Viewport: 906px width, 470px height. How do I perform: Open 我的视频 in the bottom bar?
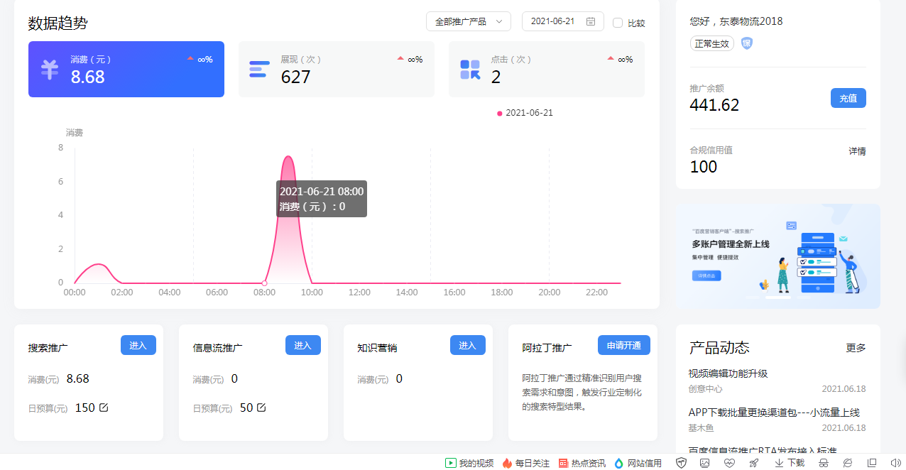(x=469, y=463)
